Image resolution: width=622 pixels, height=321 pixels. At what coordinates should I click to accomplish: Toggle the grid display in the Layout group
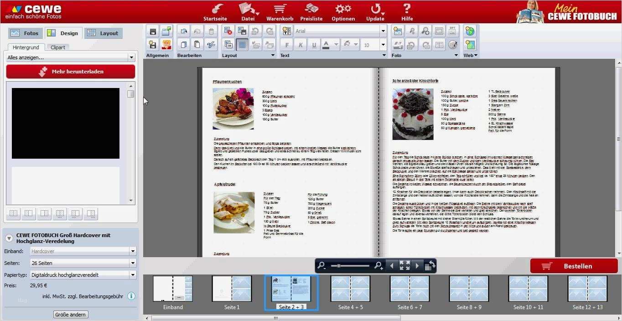pos(242,45)
